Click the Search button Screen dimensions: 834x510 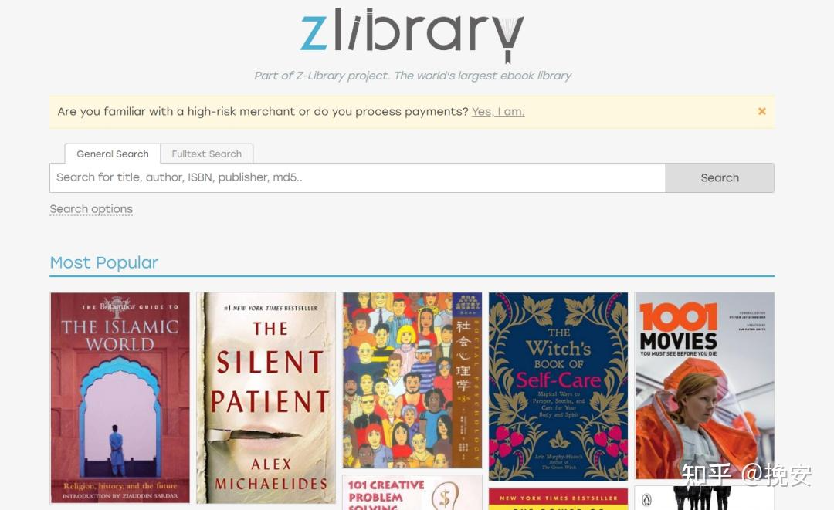pyautogui.click(x=720, y=177)
